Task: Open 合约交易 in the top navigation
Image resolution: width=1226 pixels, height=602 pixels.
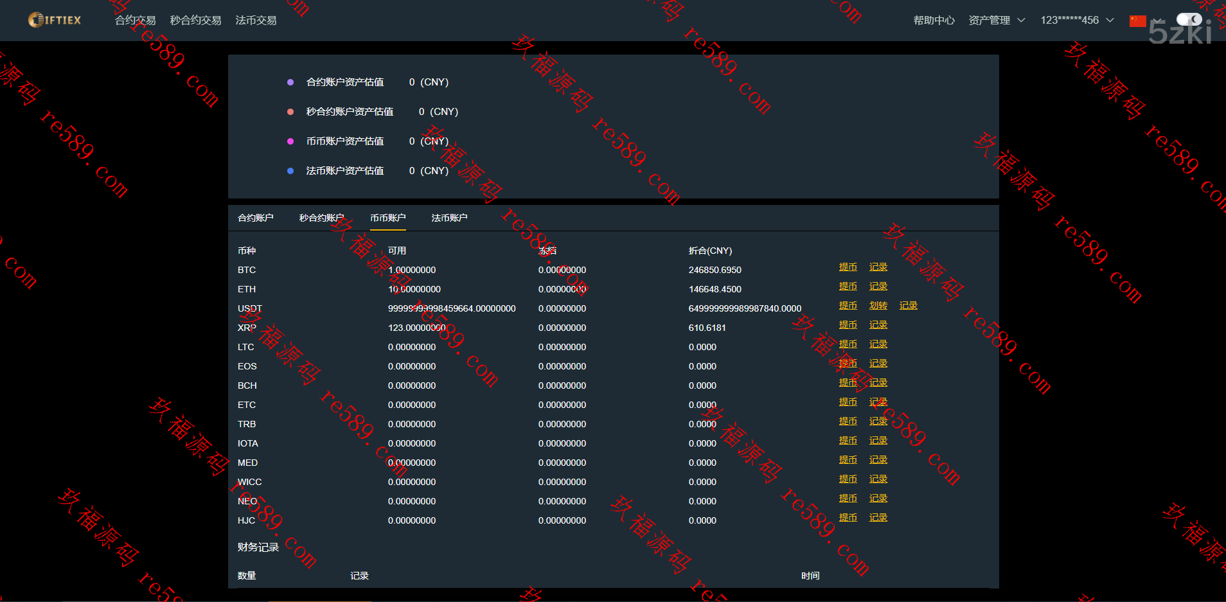Action: click(x=135, y=21)
